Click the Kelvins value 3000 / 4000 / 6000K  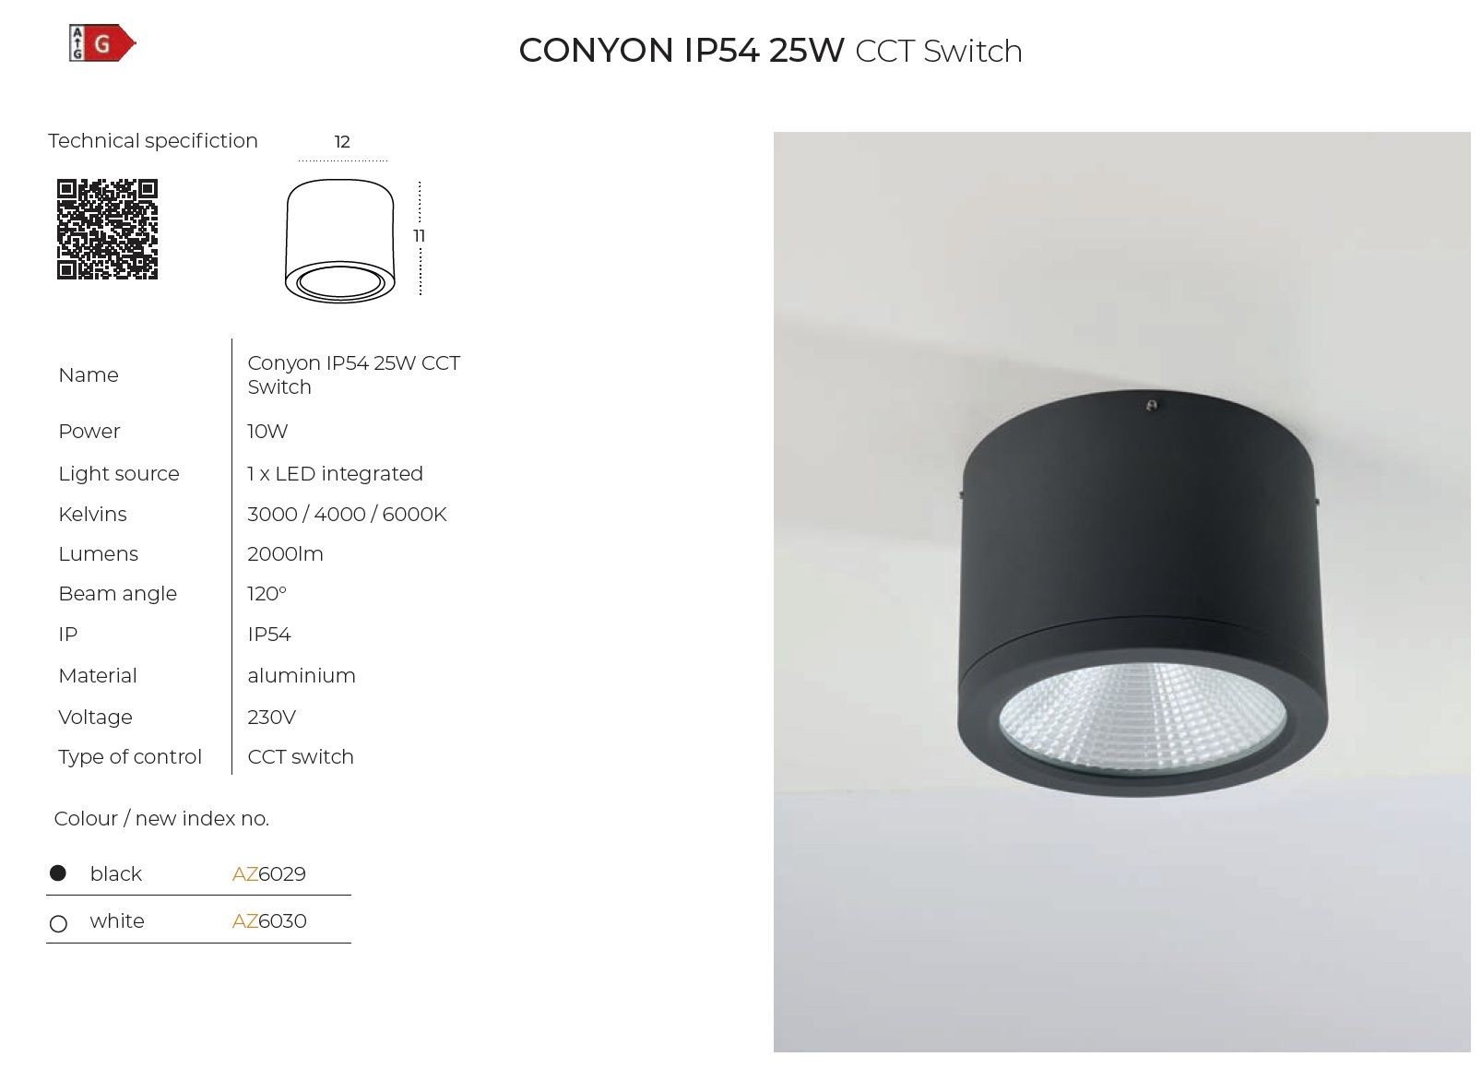pos(347,514)
